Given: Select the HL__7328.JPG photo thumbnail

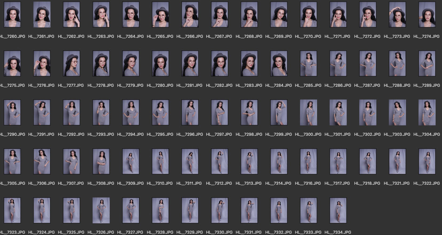Looking at the screenshot, I should (160, 211).
